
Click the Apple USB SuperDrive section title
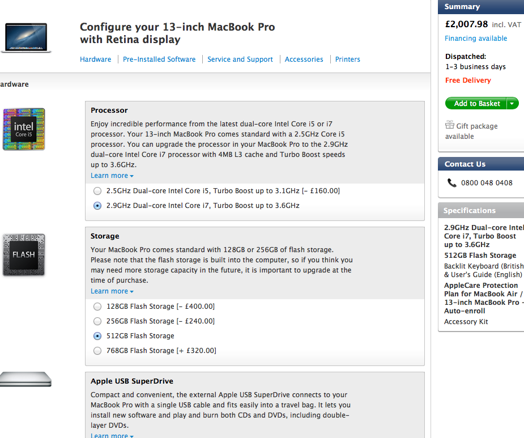[131, 381]
